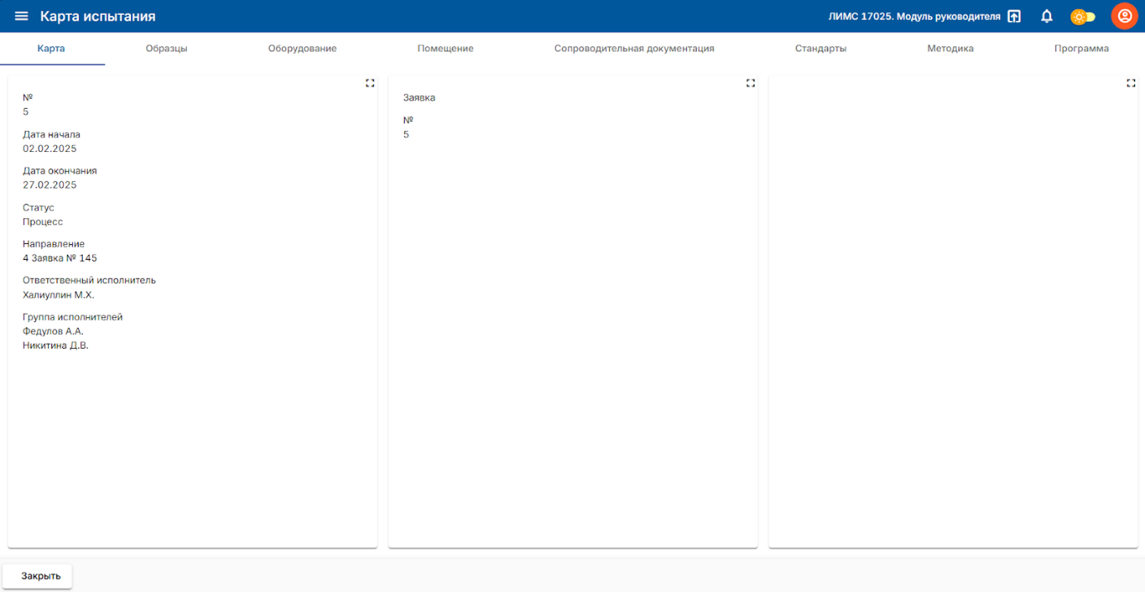Open the Методика tab
This screenshot has height=592, width=1145.
pyautogui.click(x=950, y=48)
